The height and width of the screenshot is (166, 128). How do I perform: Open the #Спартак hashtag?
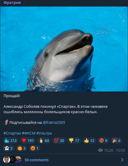pos(12,133)
